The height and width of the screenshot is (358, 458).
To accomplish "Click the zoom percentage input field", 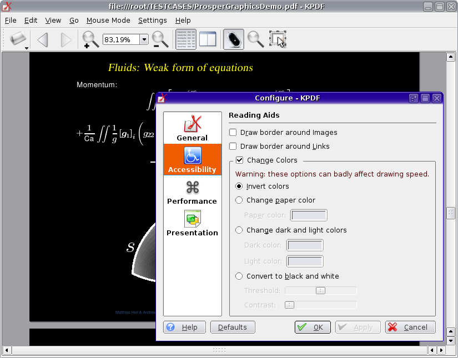I will coord(121,39).
